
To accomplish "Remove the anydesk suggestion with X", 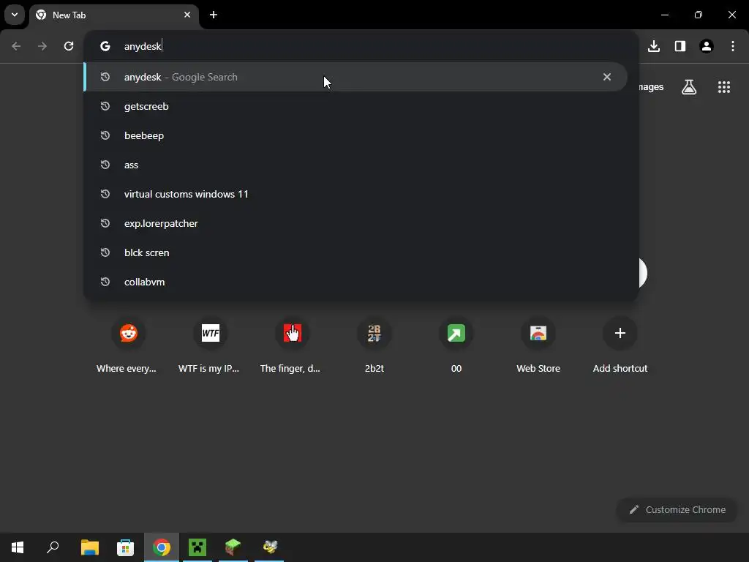I will pos(606,77).
